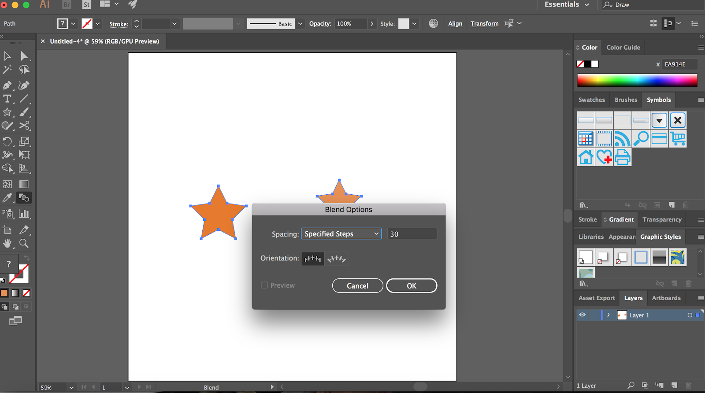Open the stroke weight dropdown
705x393 pixels.
[174, 24]
